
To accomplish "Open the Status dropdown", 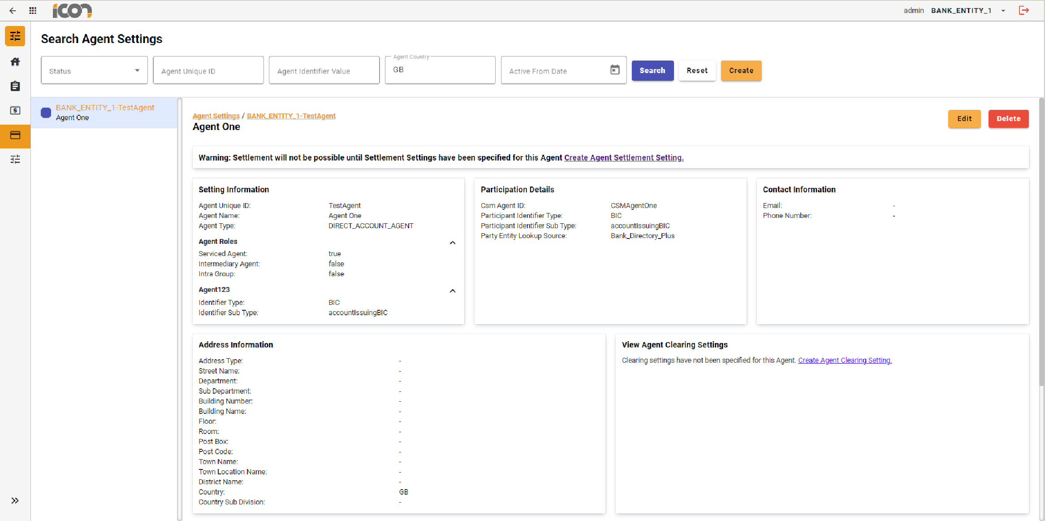I will point(94,70).
